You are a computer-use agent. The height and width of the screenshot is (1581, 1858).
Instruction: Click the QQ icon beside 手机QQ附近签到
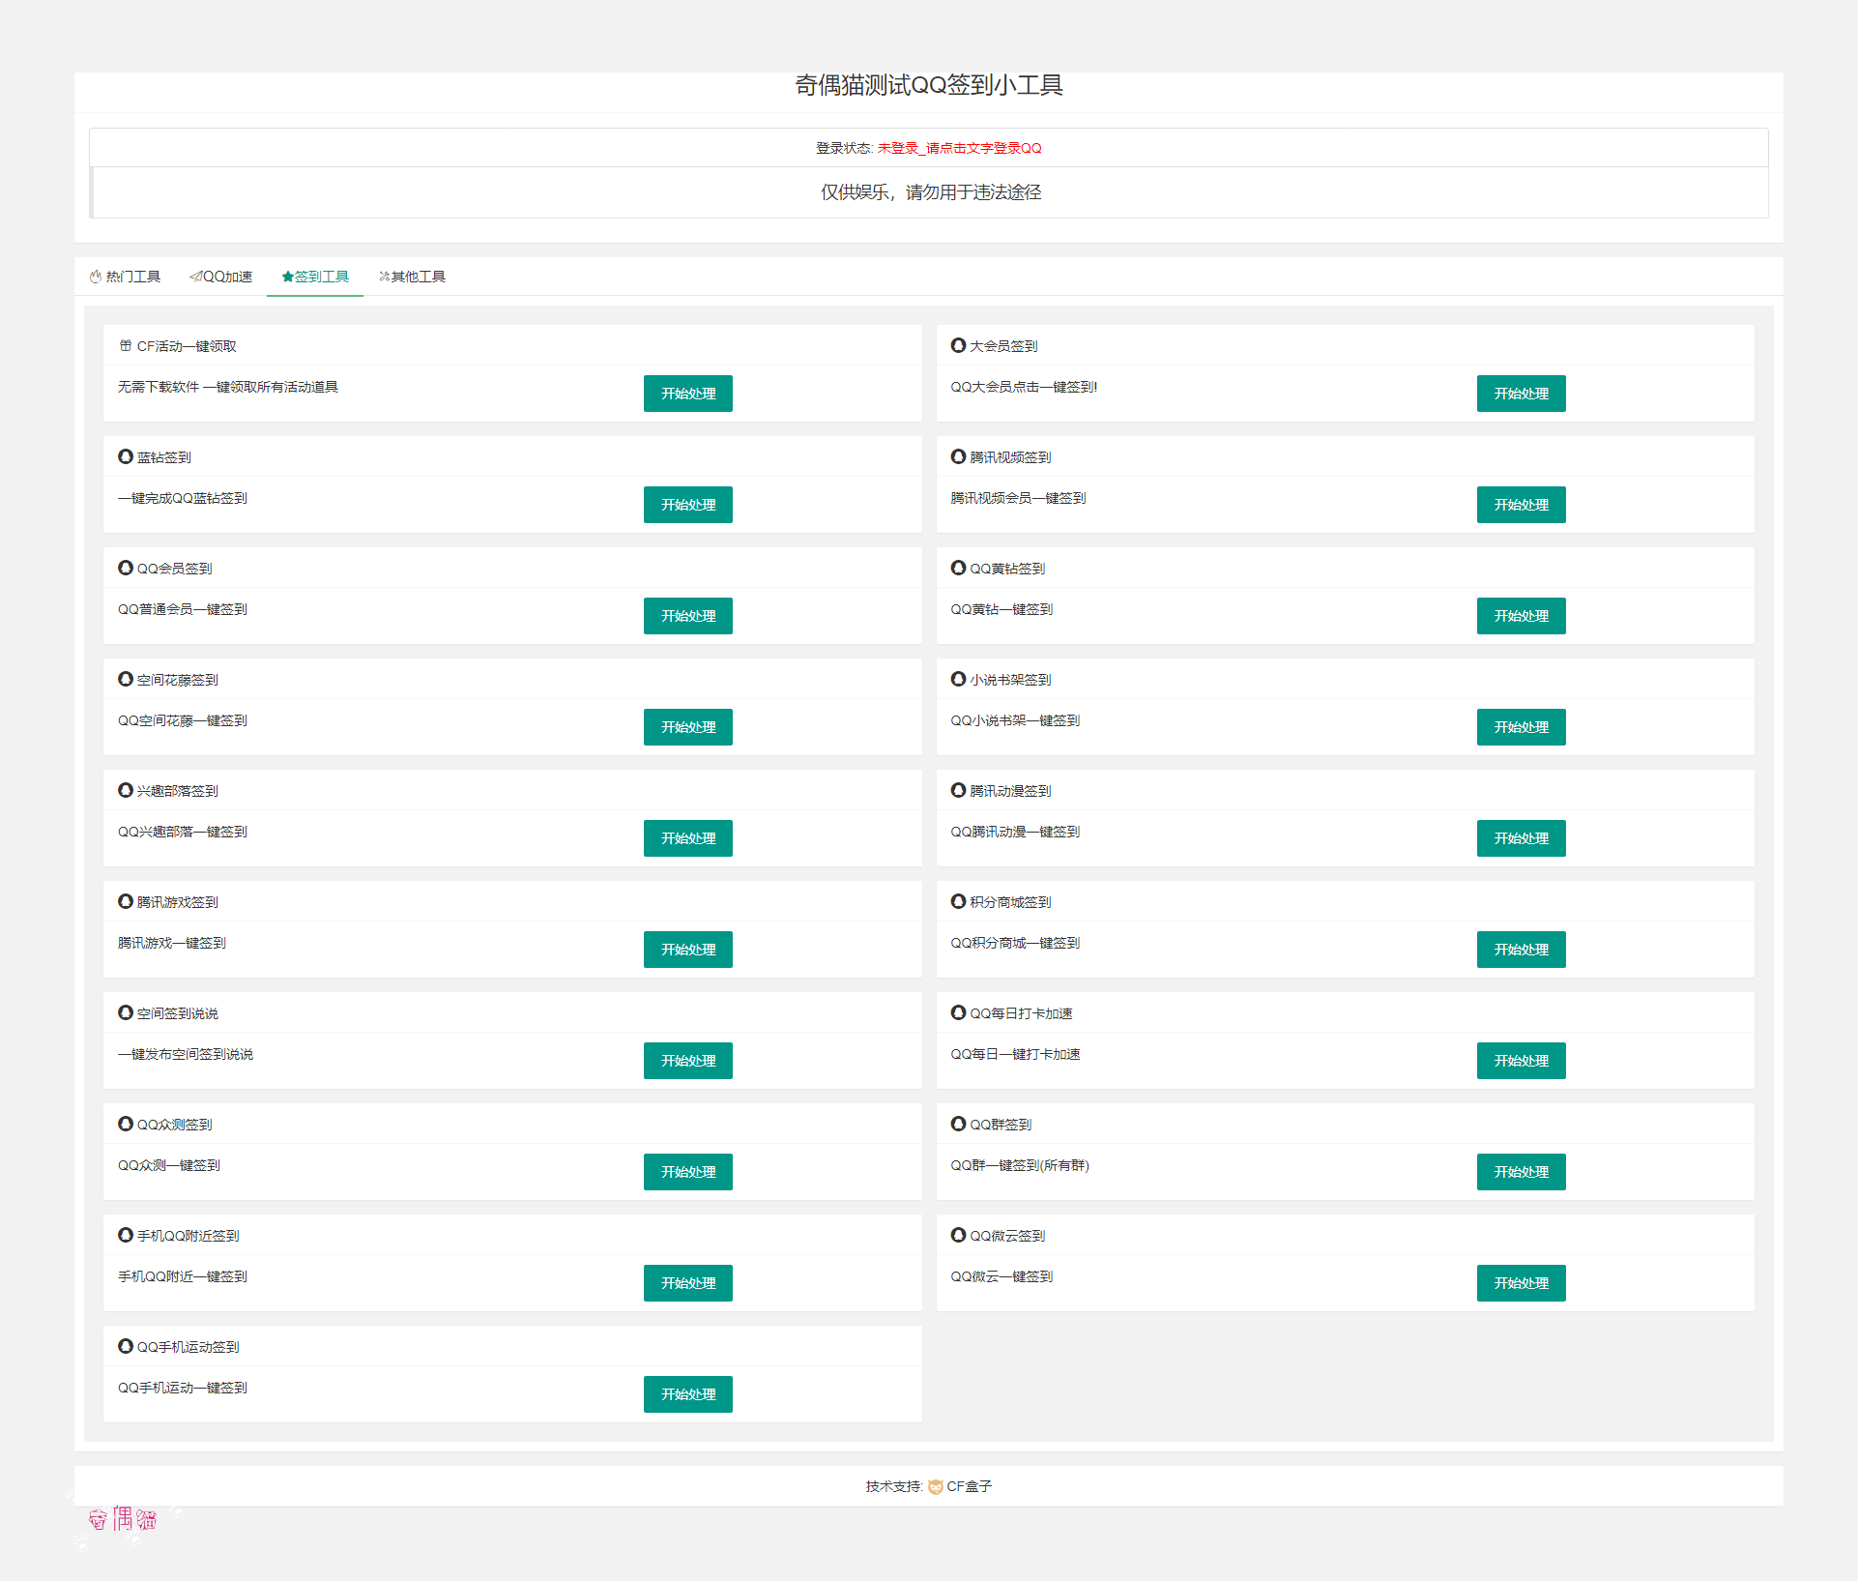[126, 1235]
